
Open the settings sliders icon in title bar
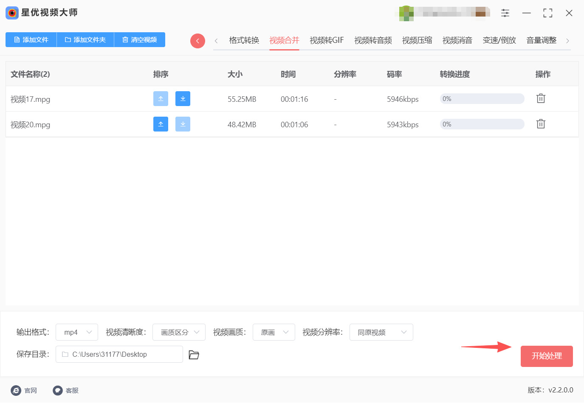pos(505,13)
